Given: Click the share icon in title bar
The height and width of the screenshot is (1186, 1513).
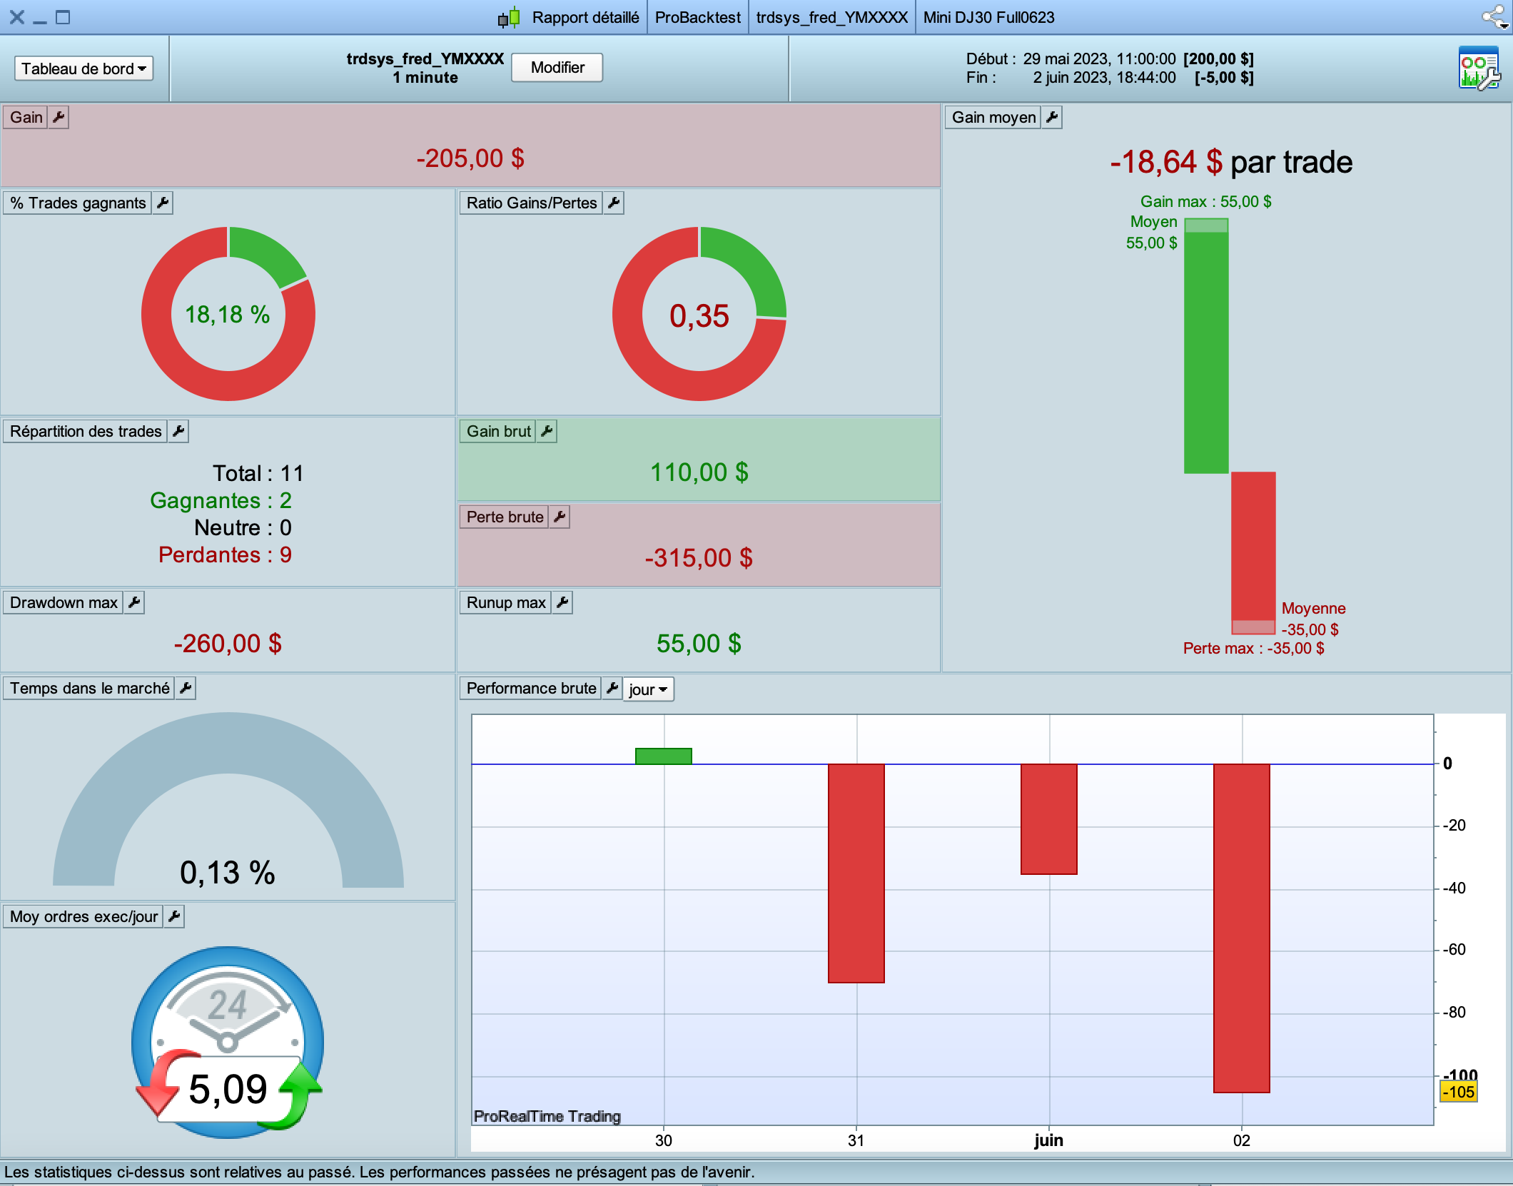Looking at the screenshot, I should point(1493,17).
